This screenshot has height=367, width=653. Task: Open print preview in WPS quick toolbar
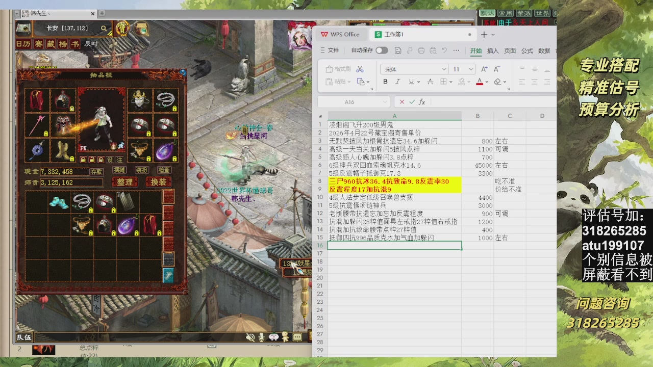click(433, 50)
